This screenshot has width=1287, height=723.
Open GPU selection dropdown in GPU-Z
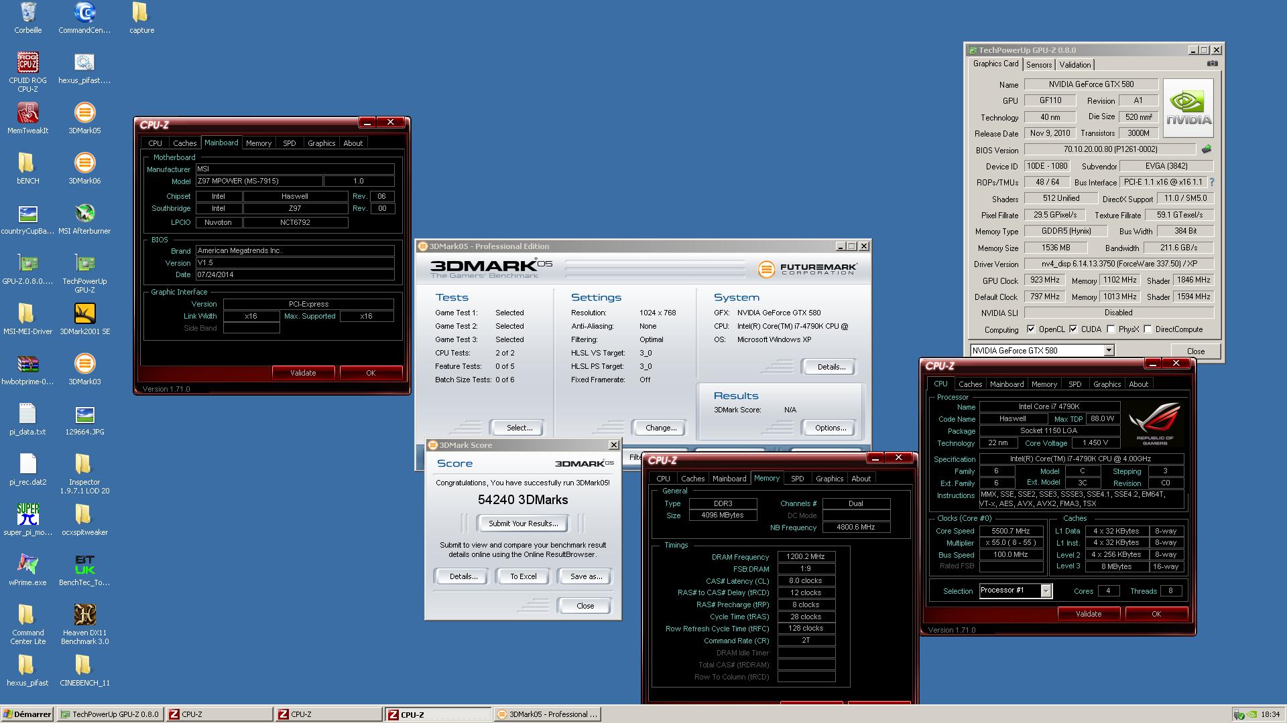coord(1109,350)
